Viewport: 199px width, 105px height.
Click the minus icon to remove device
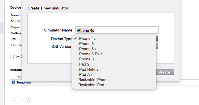click(x=21, y=100)
